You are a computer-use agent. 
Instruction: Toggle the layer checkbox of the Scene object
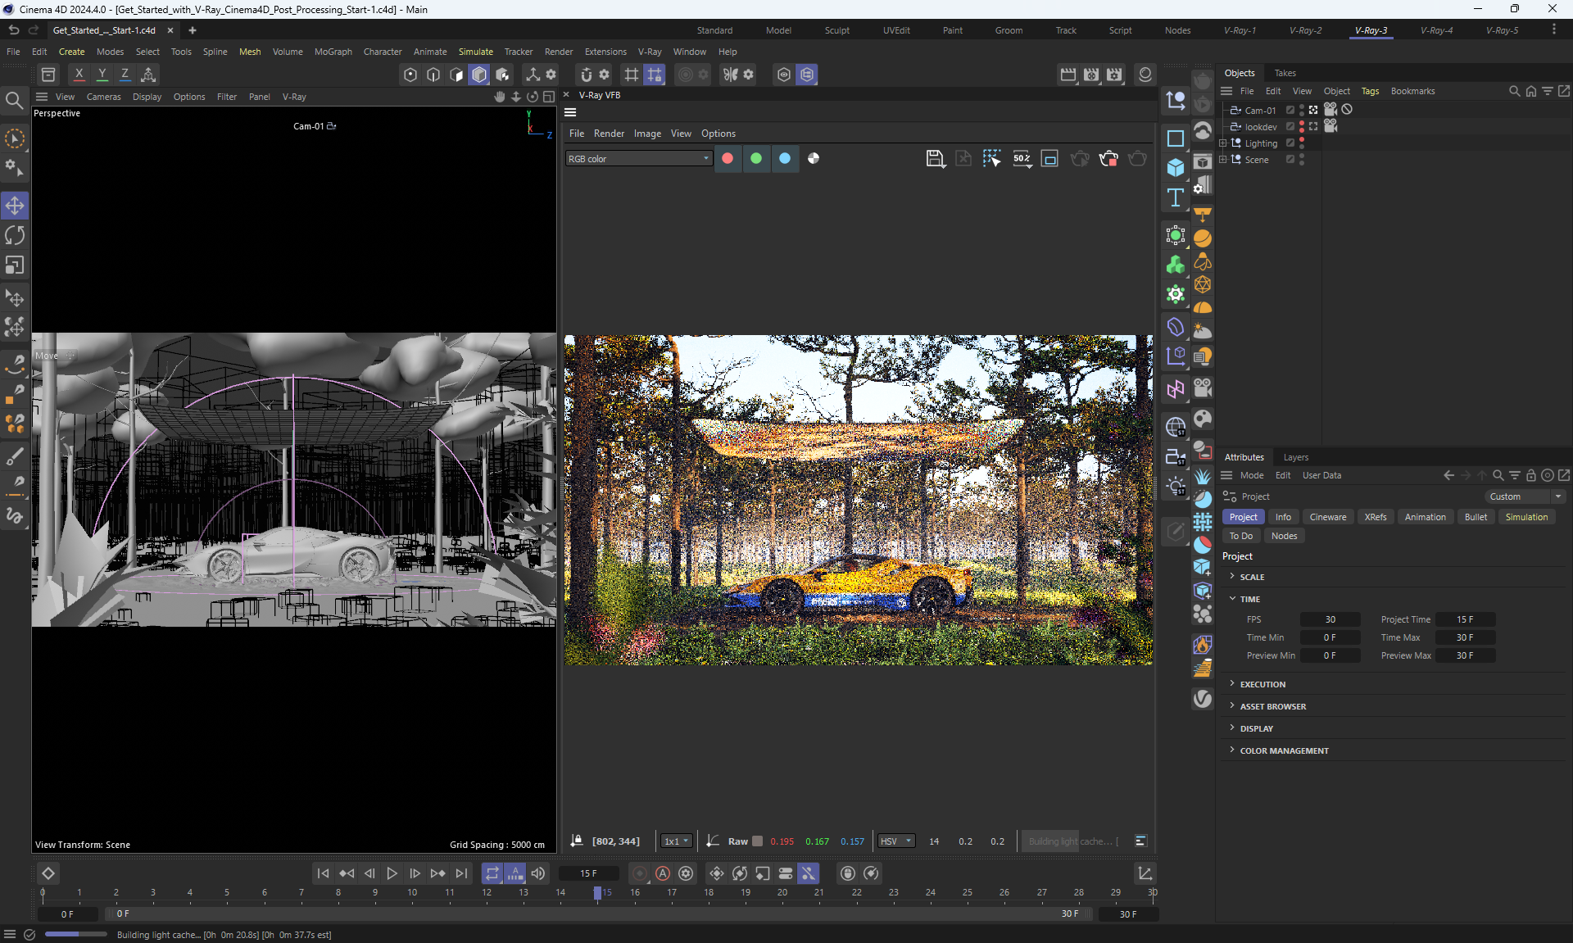(1290, 160)
